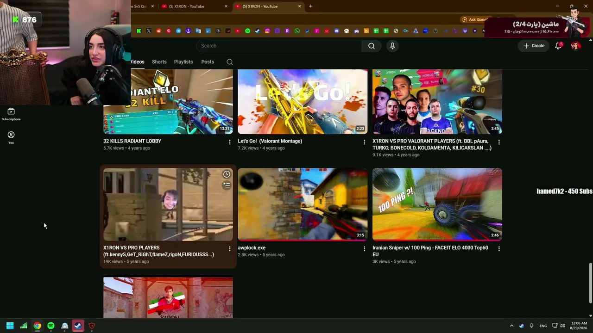This screenshot has height=333, width=593.
Task: Open the WhatsApp bookmark icon
Action: tap(297, 31)
